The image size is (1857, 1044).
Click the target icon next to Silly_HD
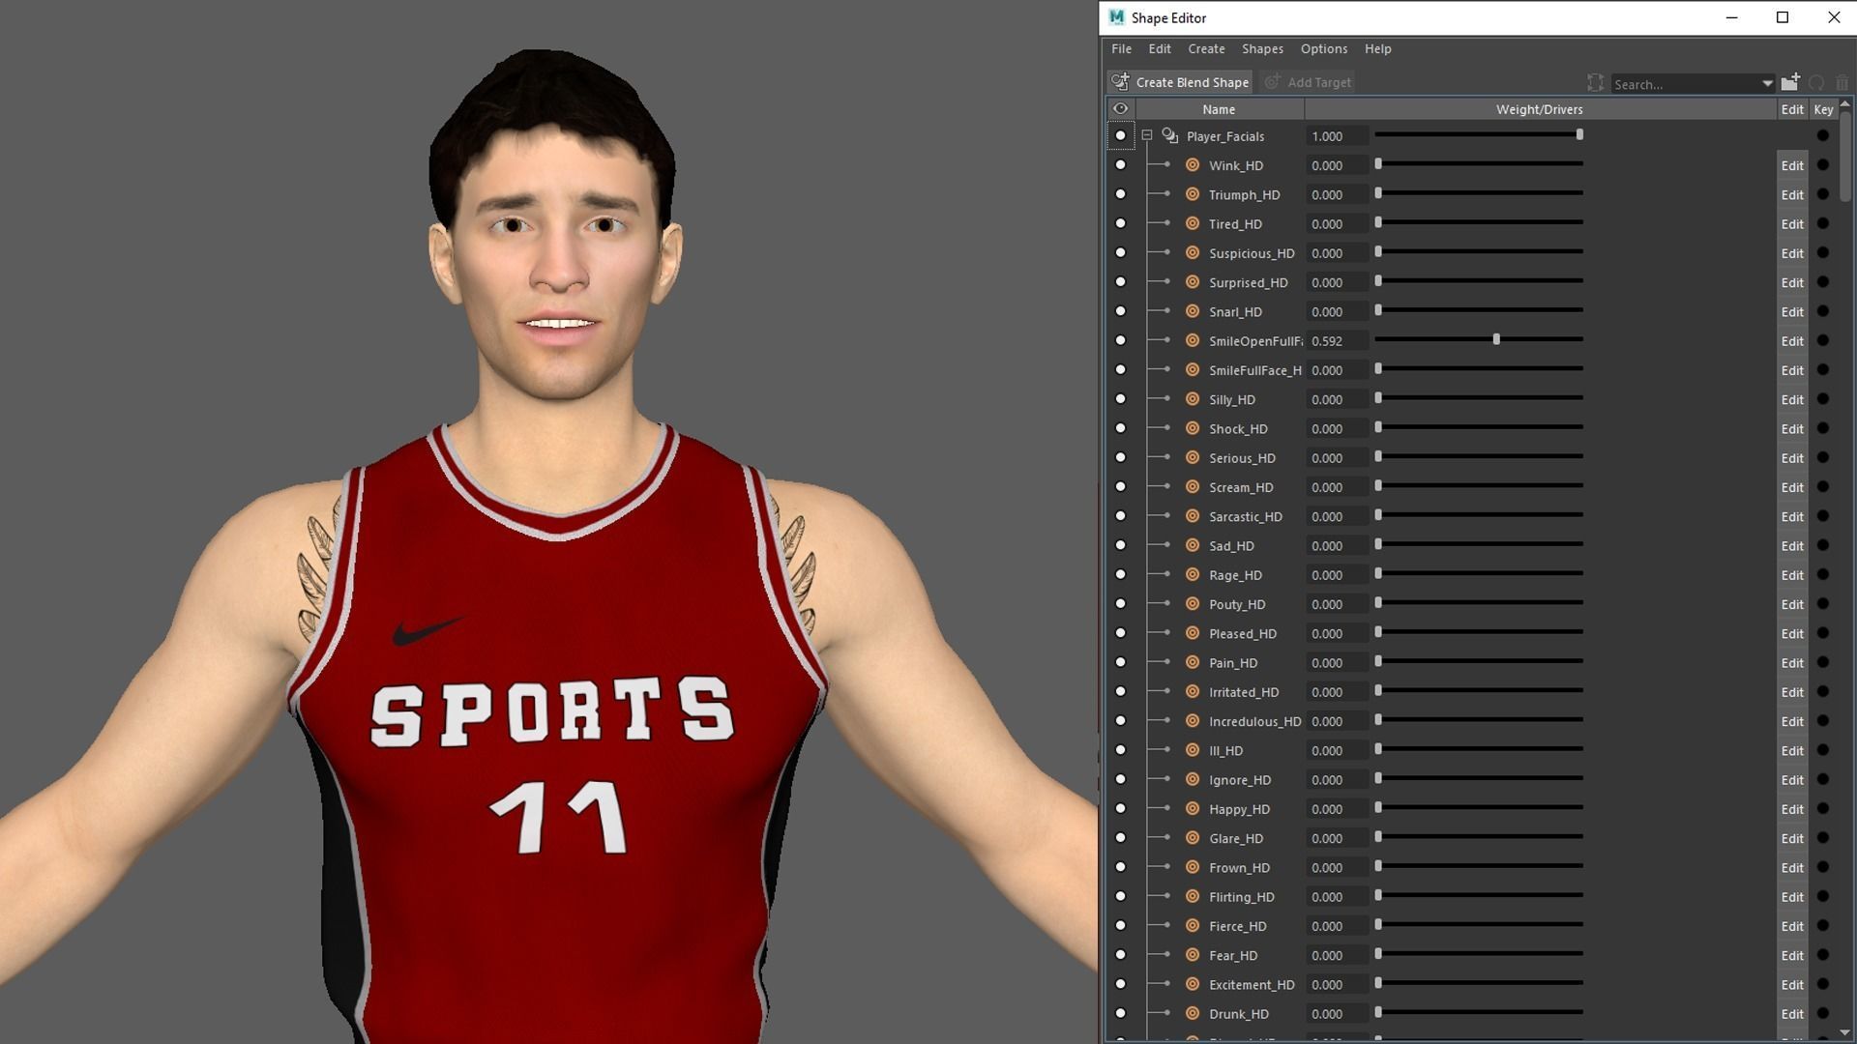click(1193, 399)
